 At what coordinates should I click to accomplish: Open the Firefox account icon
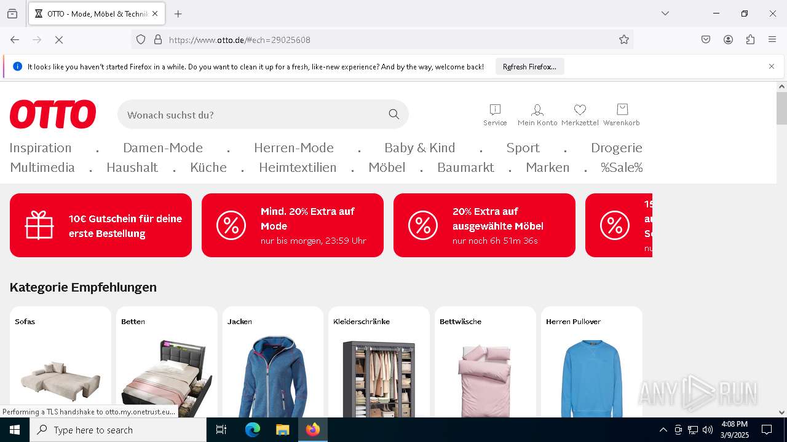728,40
